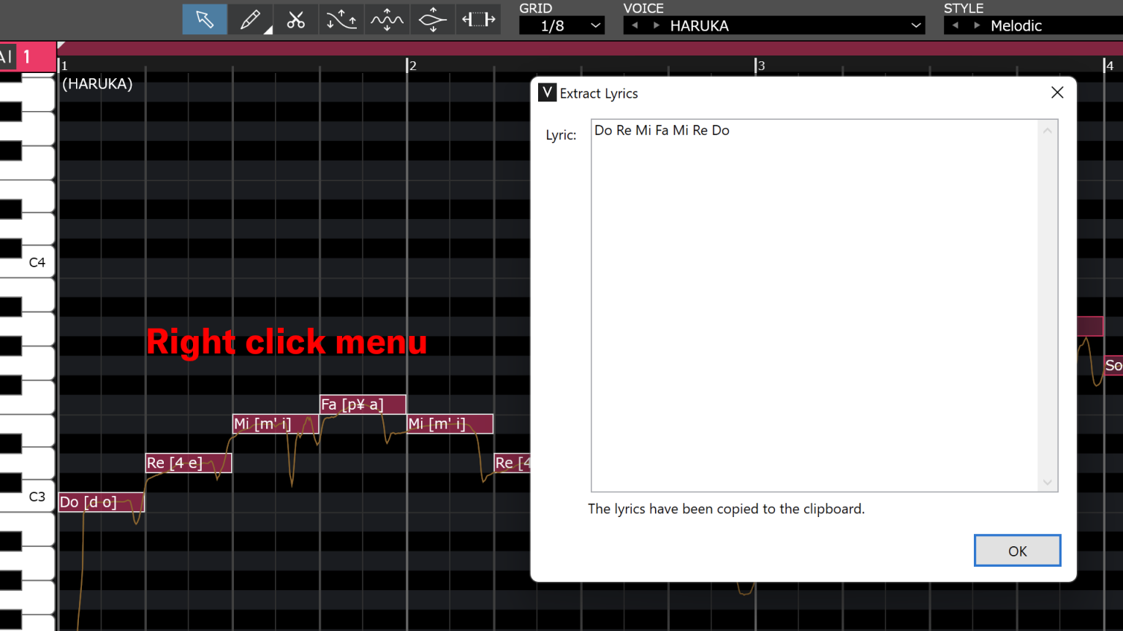The height and width of the screenshot is (631, 1123).
Task: Open the VOICE HARUKA dropdown
Action: 916,26
